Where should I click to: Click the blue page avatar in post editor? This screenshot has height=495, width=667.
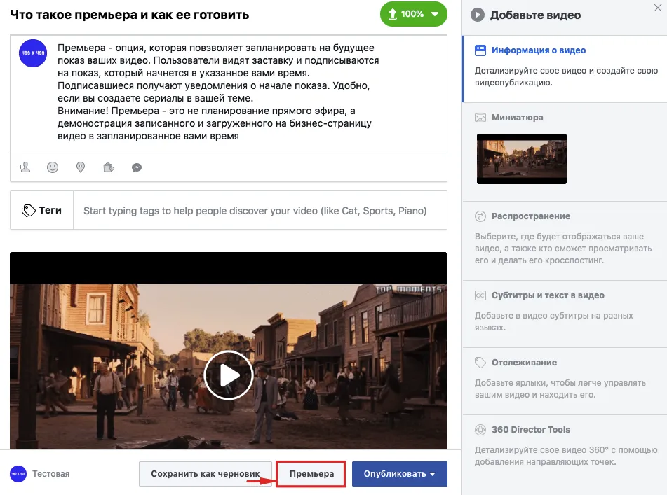tap(33, 53)
